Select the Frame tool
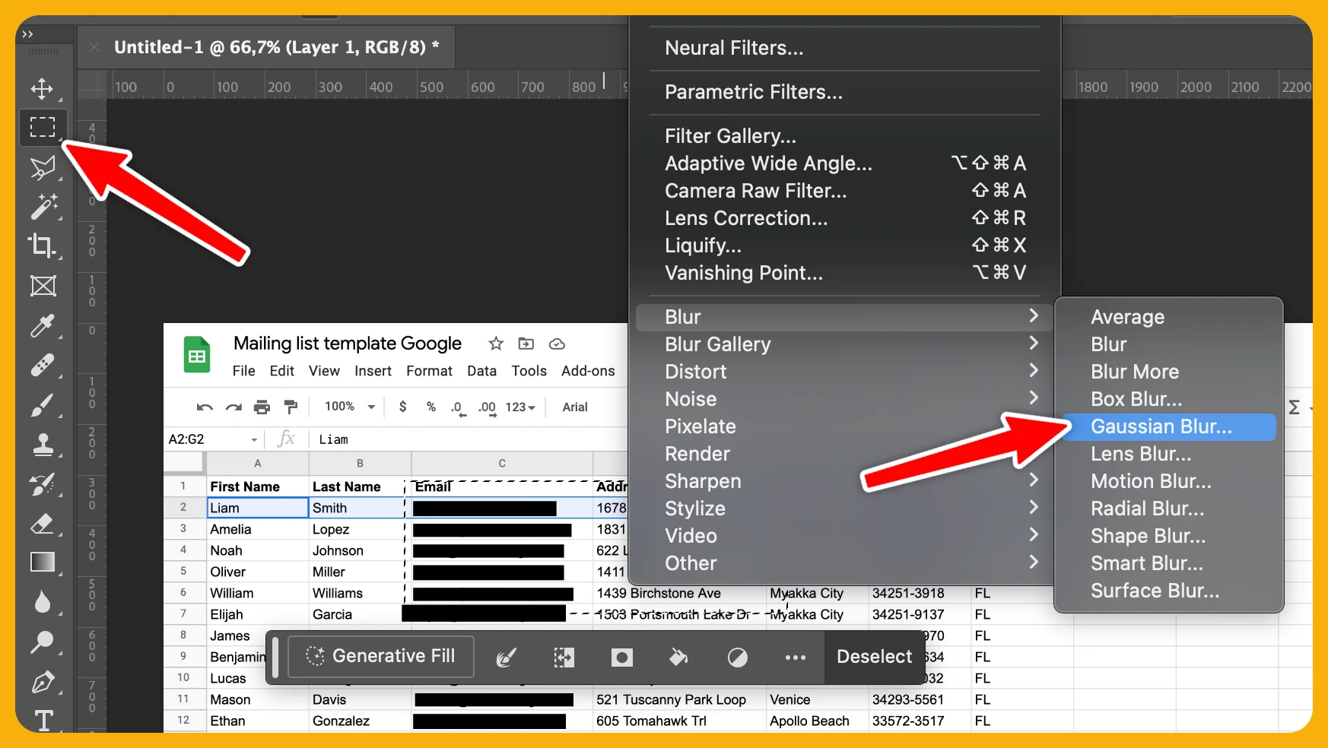Viewport: 1328px width, 748px height. 43,287
